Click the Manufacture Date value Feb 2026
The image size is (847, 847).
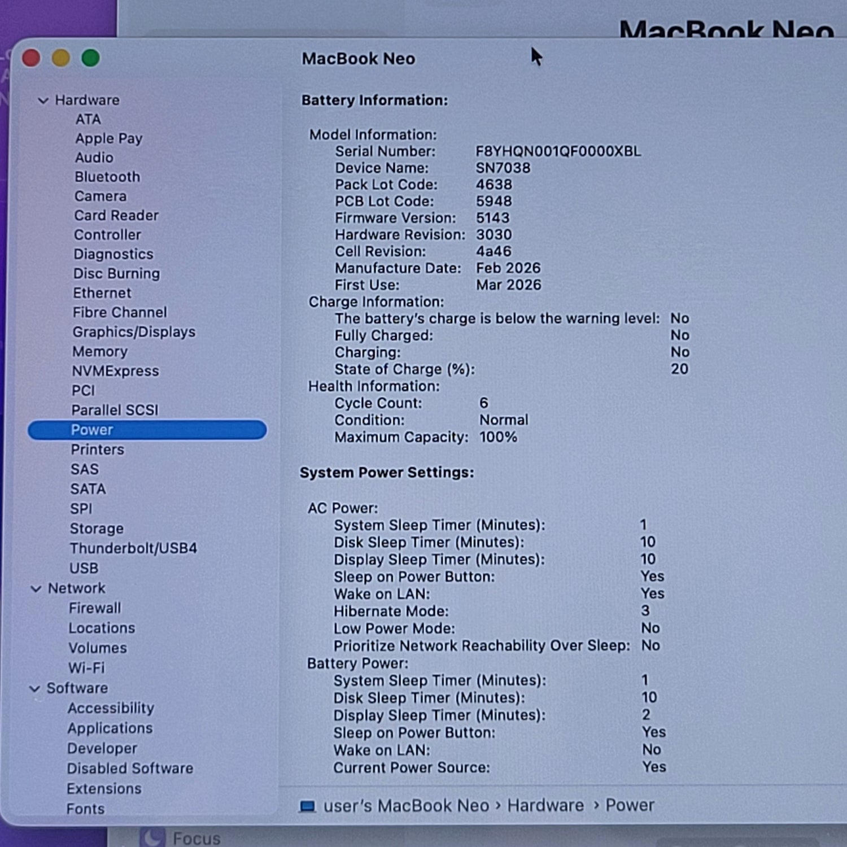click(x=508, y=268)
